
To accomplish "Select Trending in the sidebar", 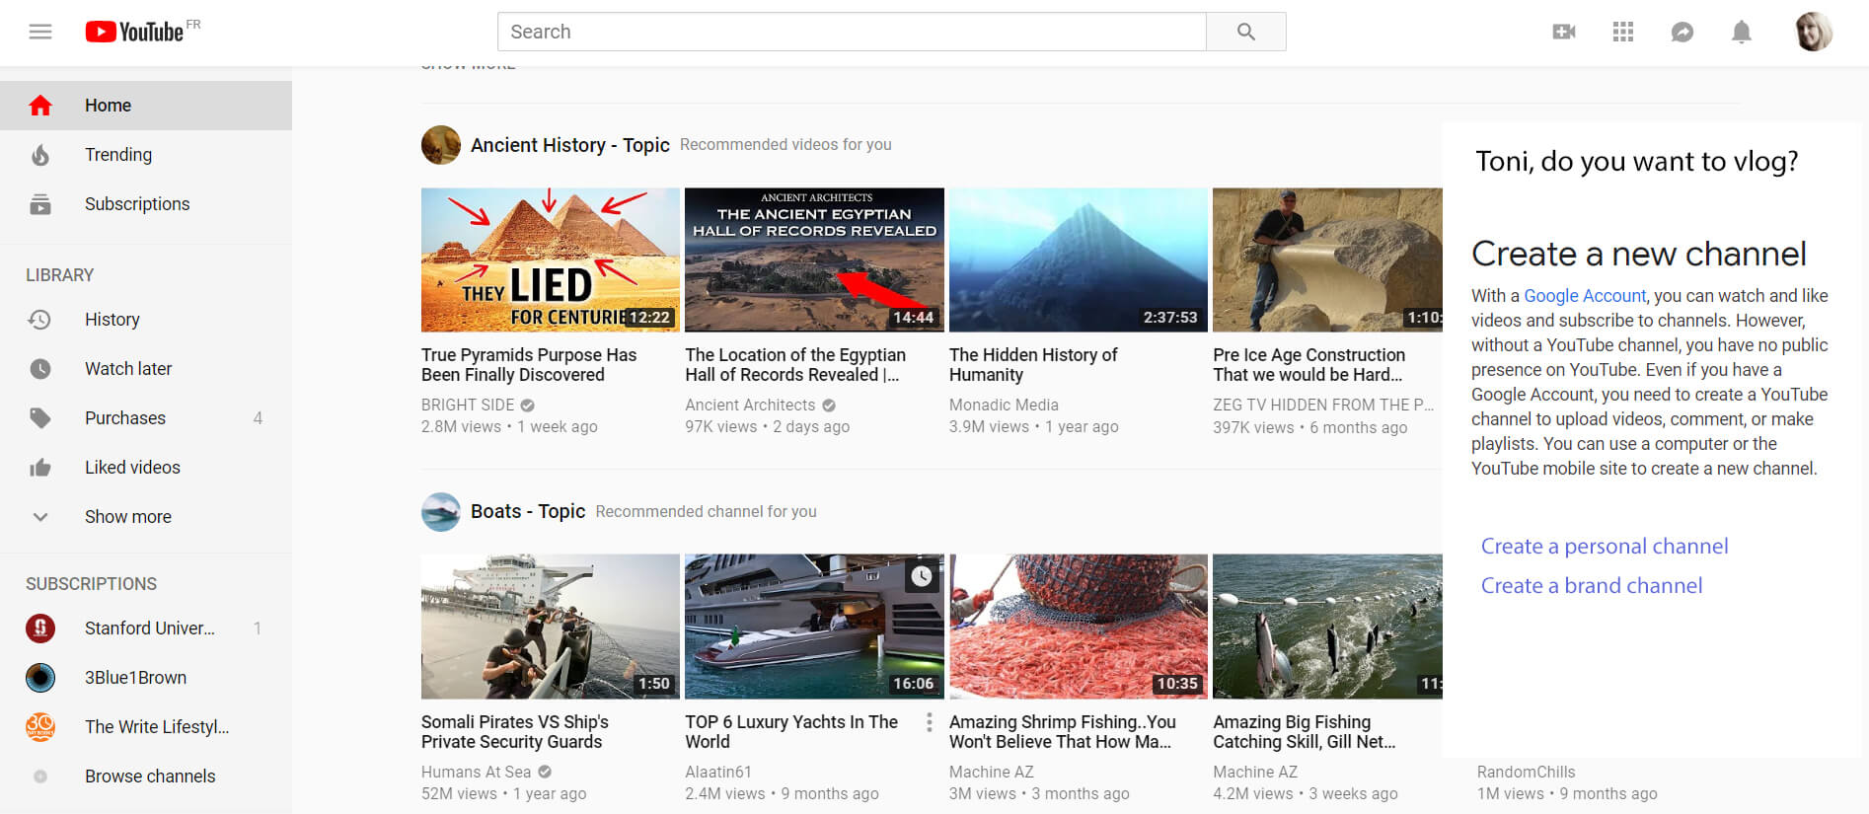I will point(146,154).
